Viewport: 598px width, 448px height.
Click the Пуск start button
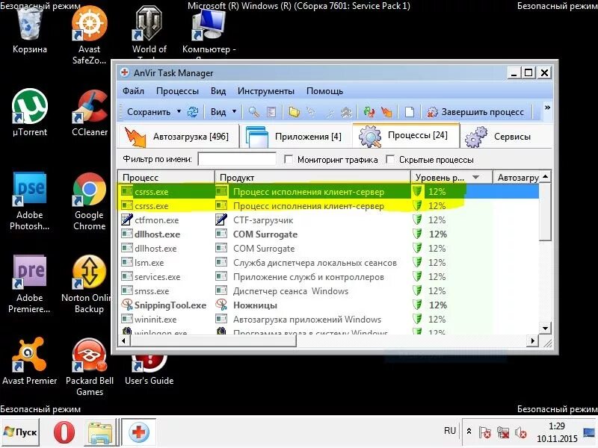pyautogui.click(x=20, y=432)
